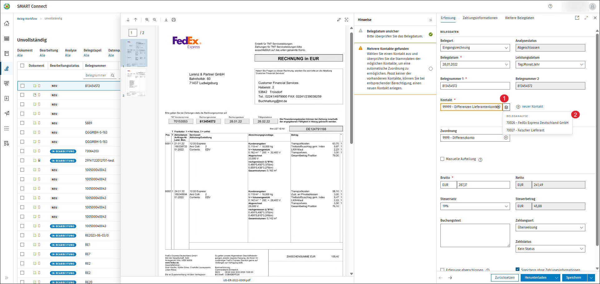Switch to the Erfassung tab
This screenshot has height=284, width=600.
tap(448, 18)
